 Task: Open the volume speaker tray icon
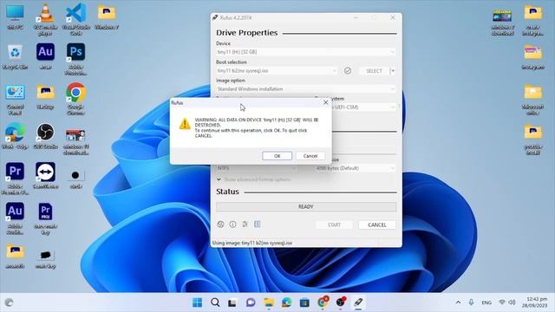(512, 302)
